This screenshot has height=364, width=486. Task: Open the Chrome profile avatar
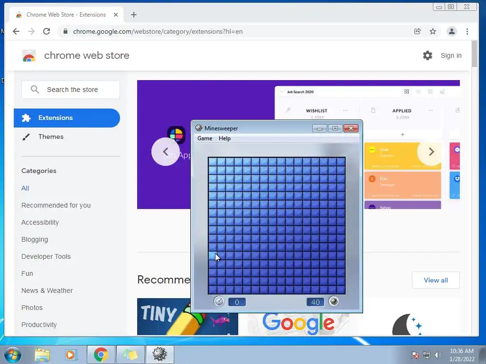[x=452, y=31]
